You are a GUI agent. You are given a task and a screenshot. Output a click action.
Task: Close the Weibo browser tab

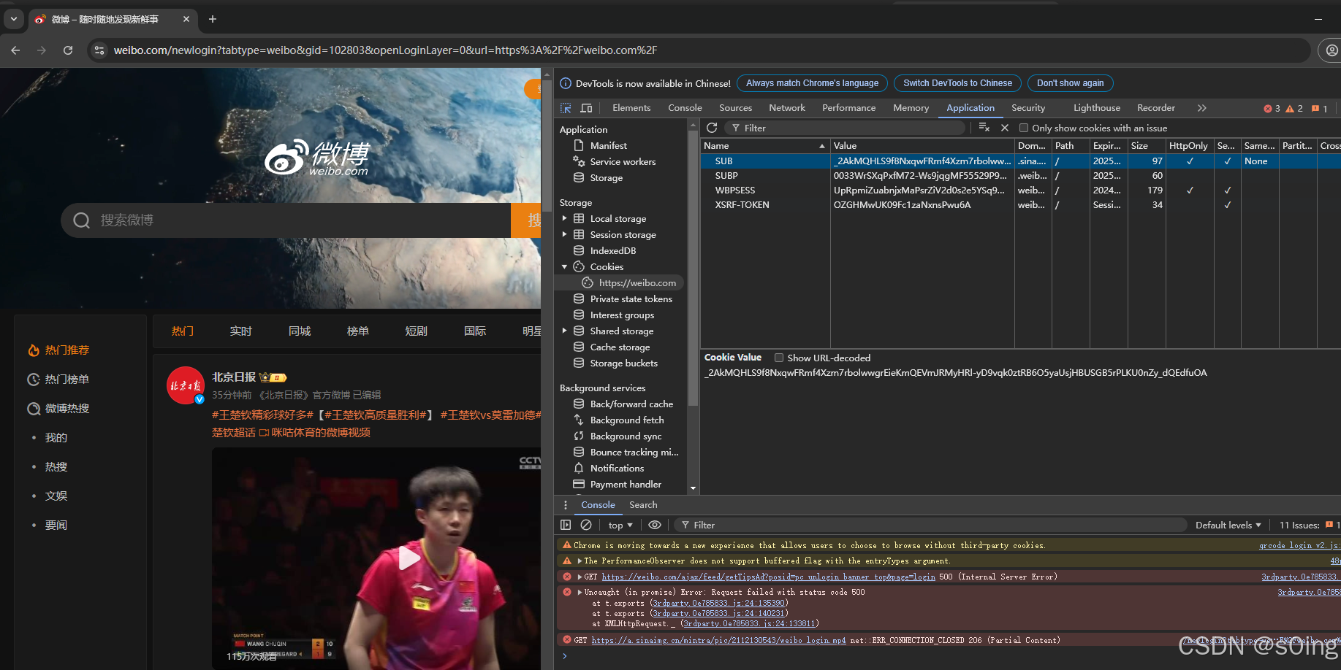click(x=186, y=19)
